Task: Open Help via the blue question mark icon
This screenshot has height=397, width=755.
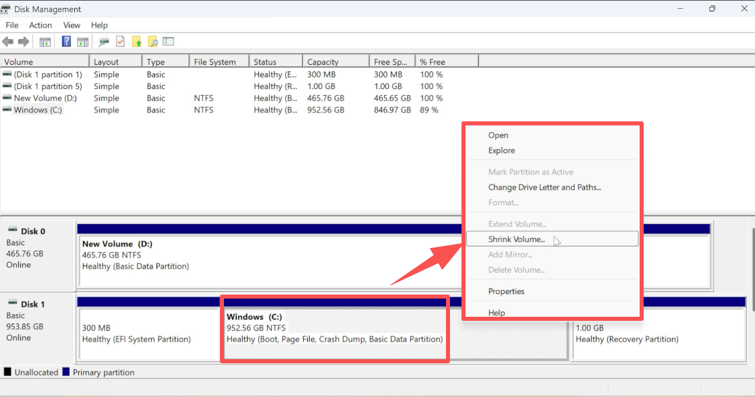Action: [x=66, y=42]
